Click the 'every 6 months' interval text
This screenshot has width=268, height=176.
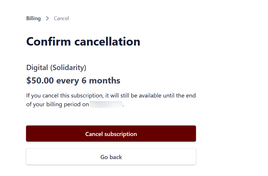88,81
